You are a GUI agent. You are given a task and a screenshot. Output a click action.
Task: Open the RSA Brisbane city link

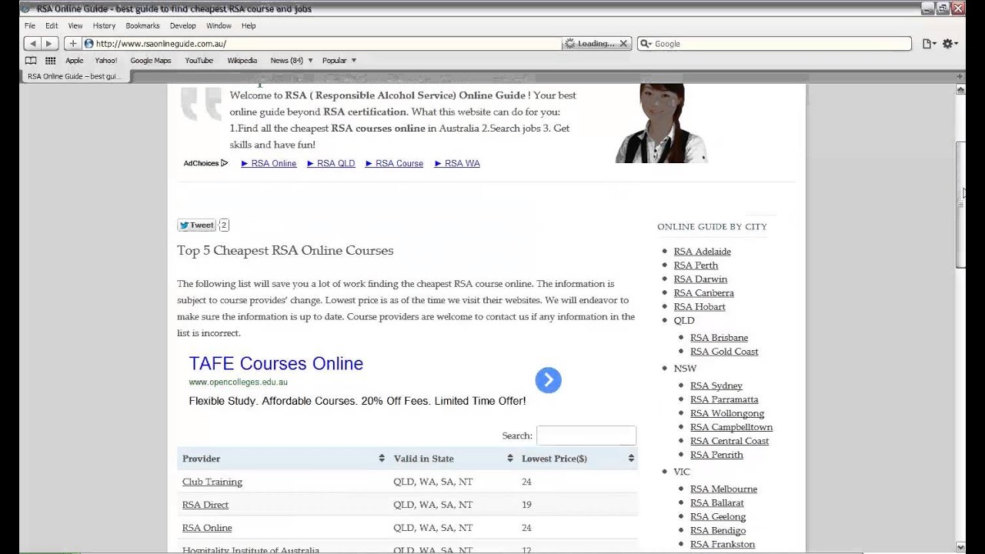click(719, 338)
